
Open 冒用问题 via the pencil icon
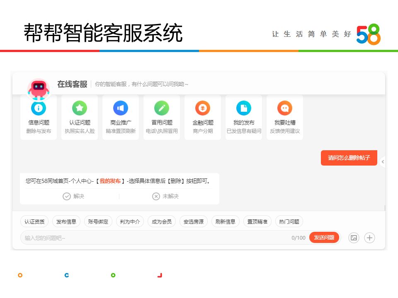click(x=162, y=108)
